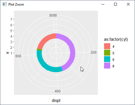Click the angular axis label 200
The image size is (135, 105).
pyautogui.click(x=93, y=52)
